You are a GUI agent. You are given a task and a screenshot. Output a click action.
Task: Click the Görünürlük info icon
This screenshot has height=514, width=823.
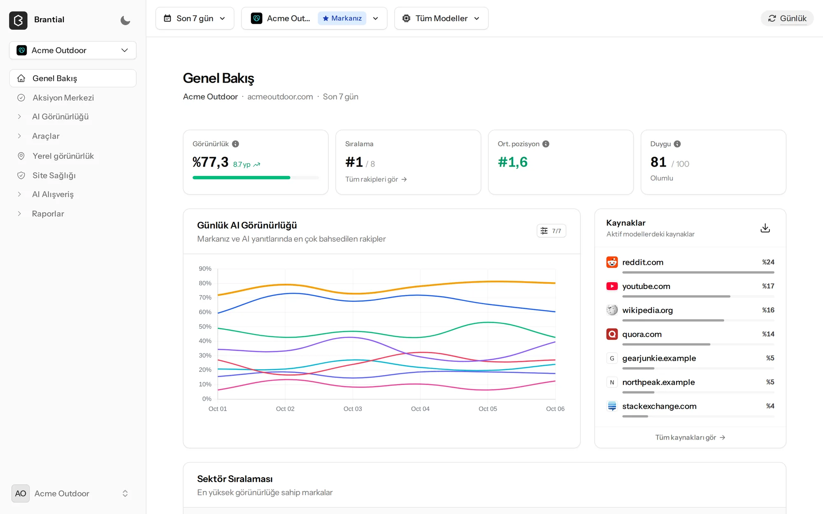pos(235,144)
